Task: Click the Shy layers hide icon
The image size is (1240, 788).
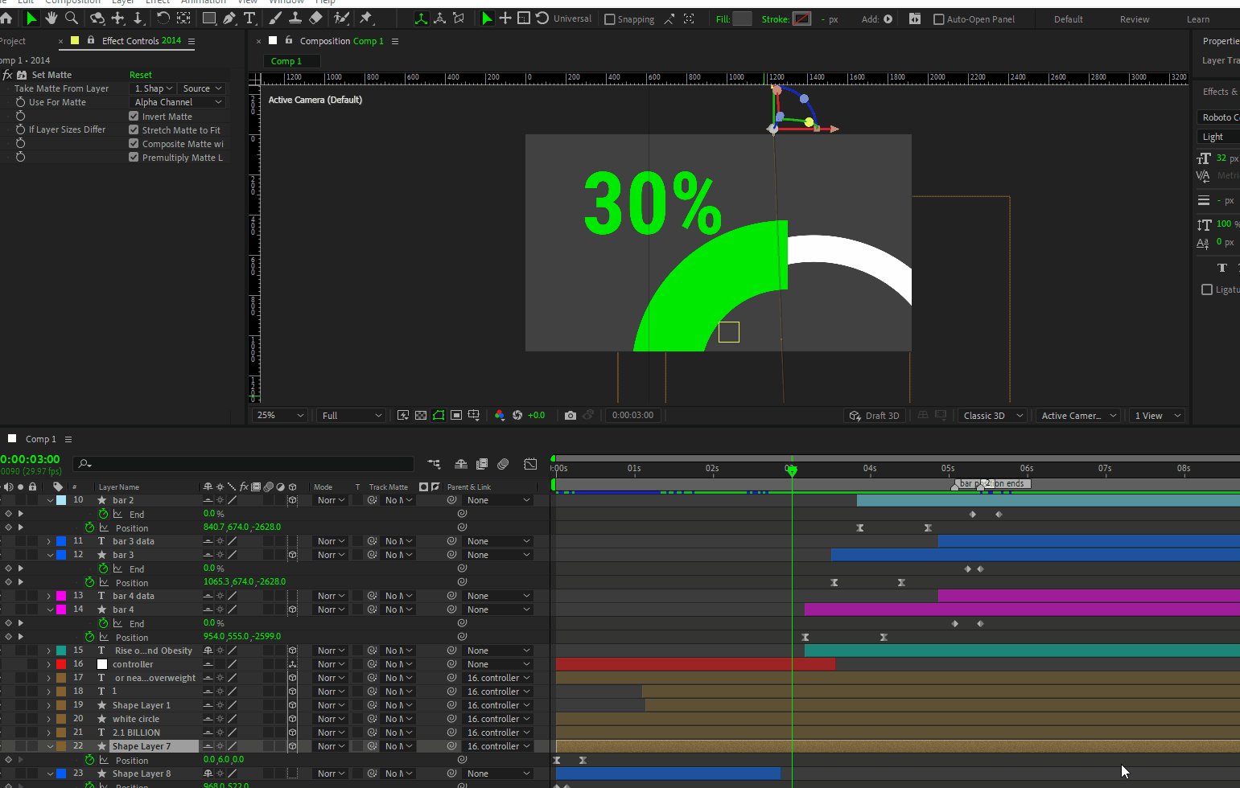Action: point(461,464)
